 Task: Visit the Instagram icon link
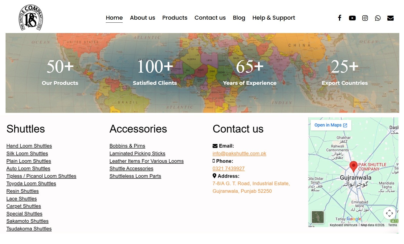click(365, 18)
